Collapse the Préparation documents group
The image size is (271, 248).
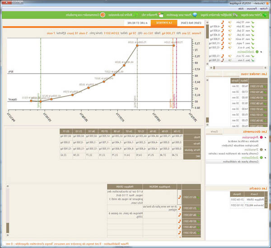(x=266, y=138)
